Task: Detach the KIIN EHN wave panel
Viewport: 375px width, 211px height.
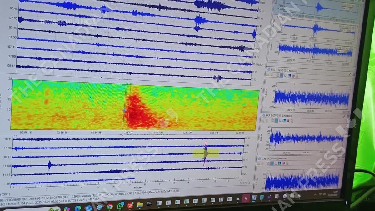Action: click(x=350, y=74)
